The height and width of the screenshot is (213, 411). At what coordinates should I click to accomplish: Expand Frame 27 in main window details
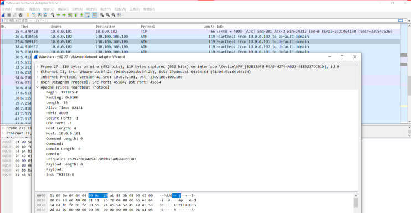(x=3, y=128)
